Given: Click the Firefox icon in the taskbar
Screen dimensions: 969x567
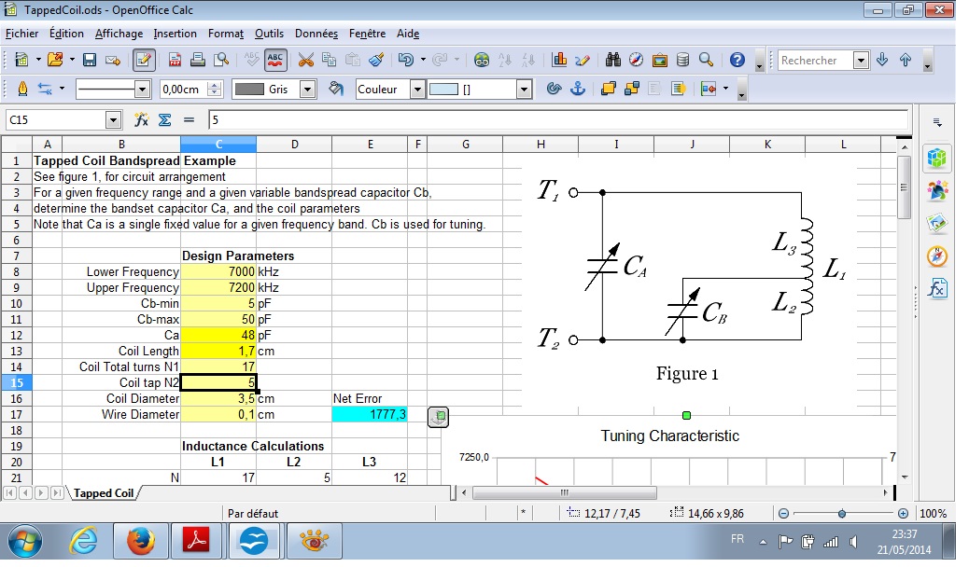Looking at the screenshot, I should 141,542.
